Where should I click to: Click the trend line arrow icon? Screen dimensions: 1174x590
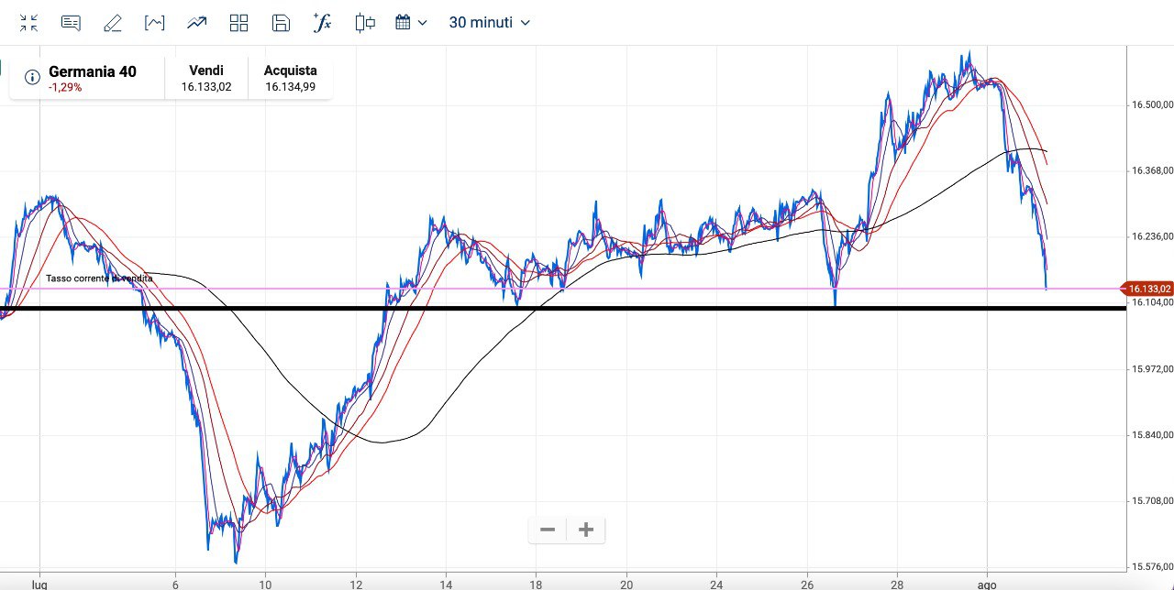(x=197, y=23)
